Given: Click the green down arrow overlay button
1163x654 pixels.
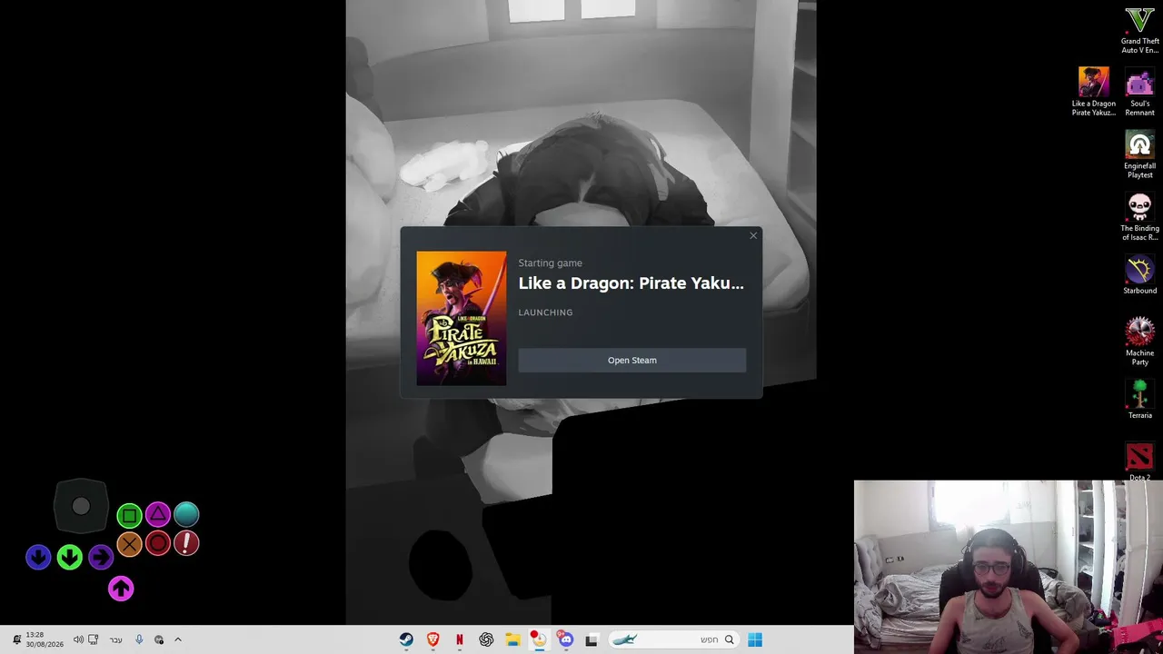Looking at the screenshot, I should 70,557.
